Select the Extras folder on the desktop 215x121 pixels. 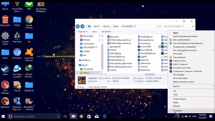point(5,54)
